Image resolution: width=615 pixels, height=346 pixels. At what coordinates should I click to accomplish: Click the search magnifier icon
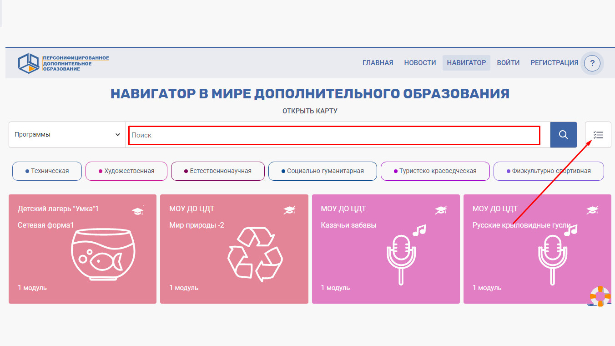click(563, 134)
